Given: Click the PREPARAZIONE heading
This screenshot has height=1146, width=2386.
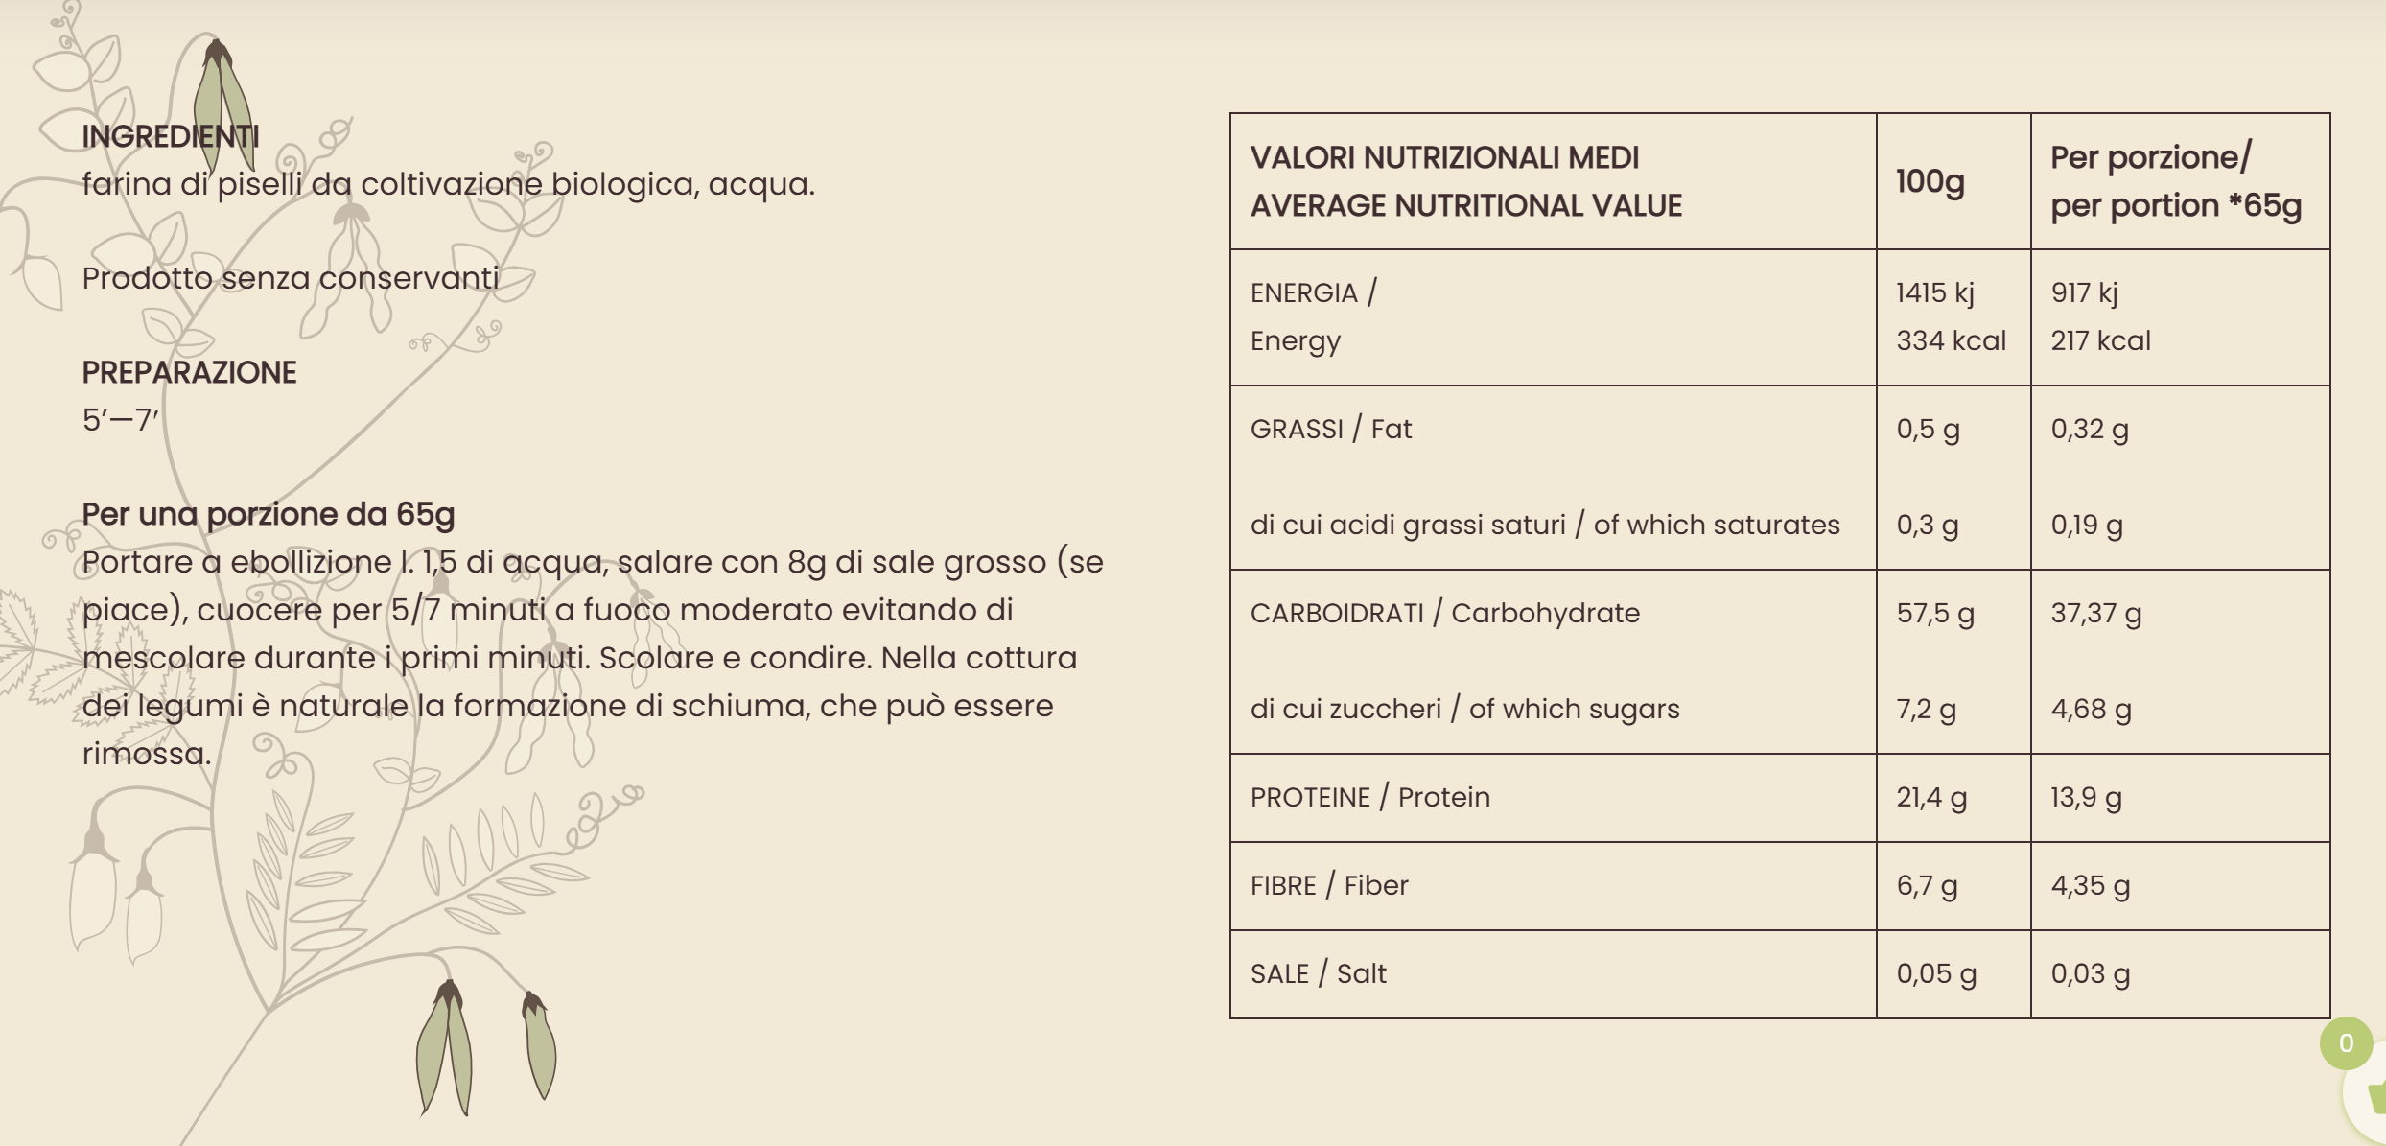Looking at the screenshot, I should click(x=189, y=372).
